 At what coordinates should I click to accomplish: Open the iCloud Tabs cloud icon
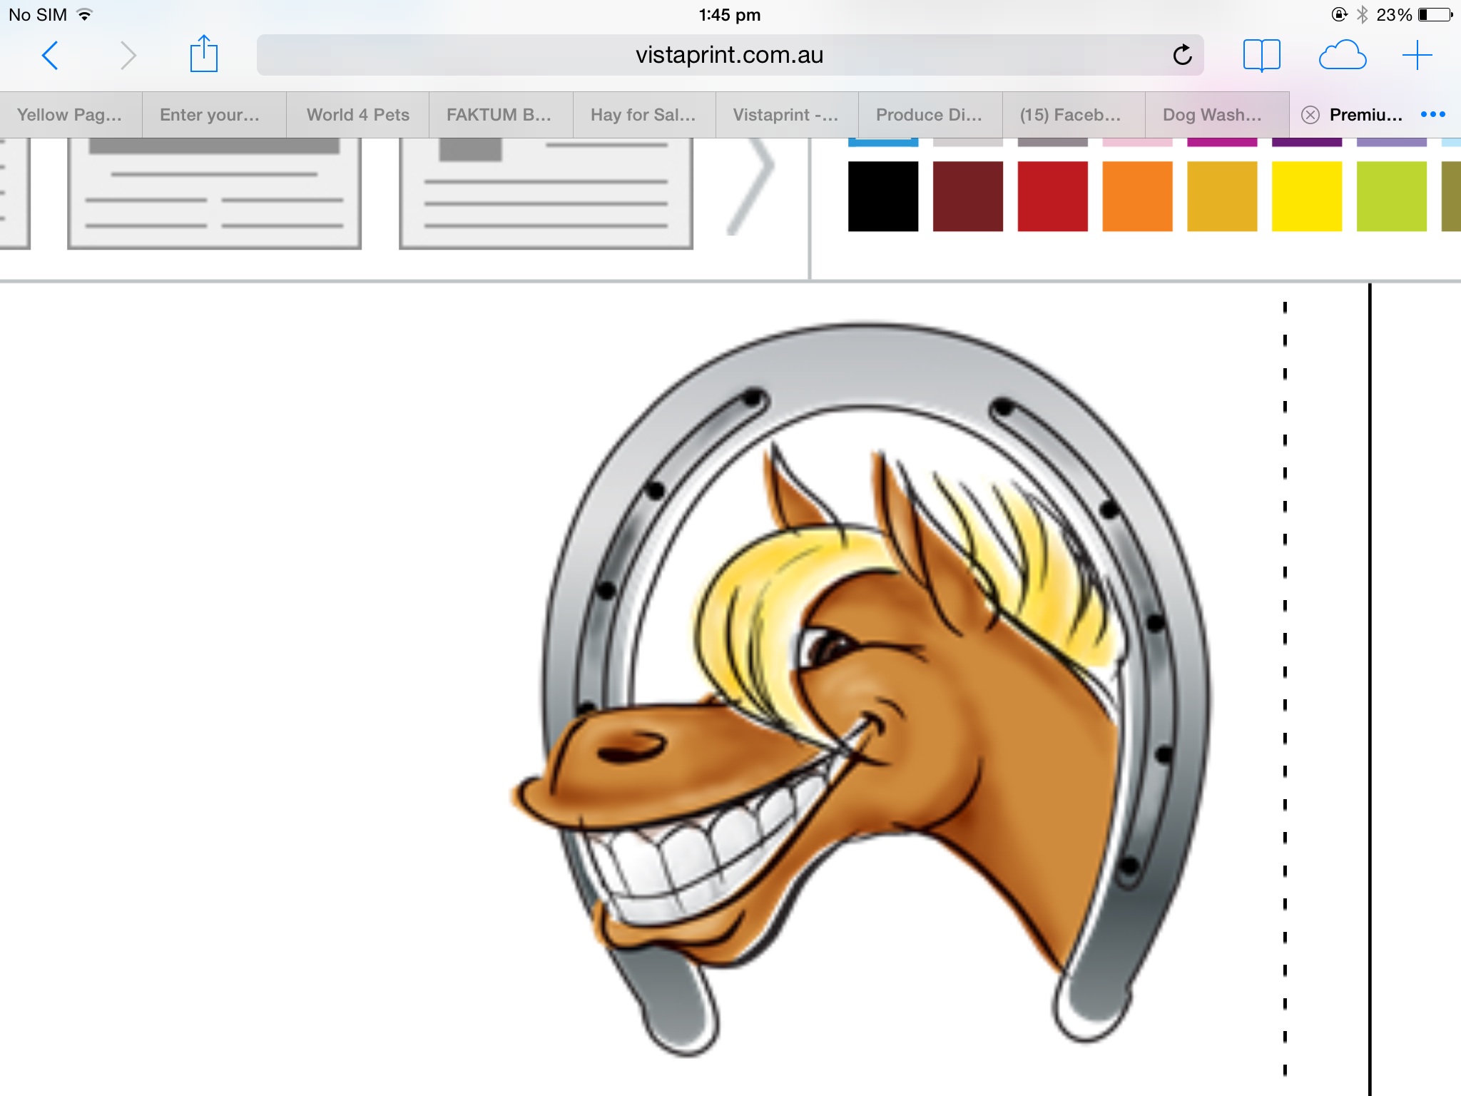(1342, 55)
